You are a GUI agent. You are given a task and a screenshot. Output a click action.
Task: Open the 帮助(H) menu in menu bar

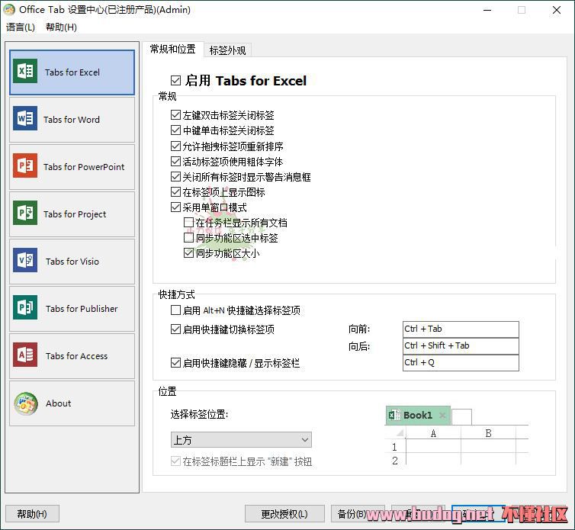[61, 27]
